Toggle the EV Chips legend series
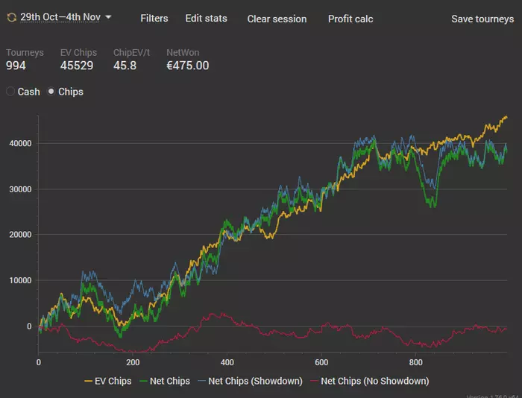Viewport: 522px width, 398px height. click(x=109, y=381)
